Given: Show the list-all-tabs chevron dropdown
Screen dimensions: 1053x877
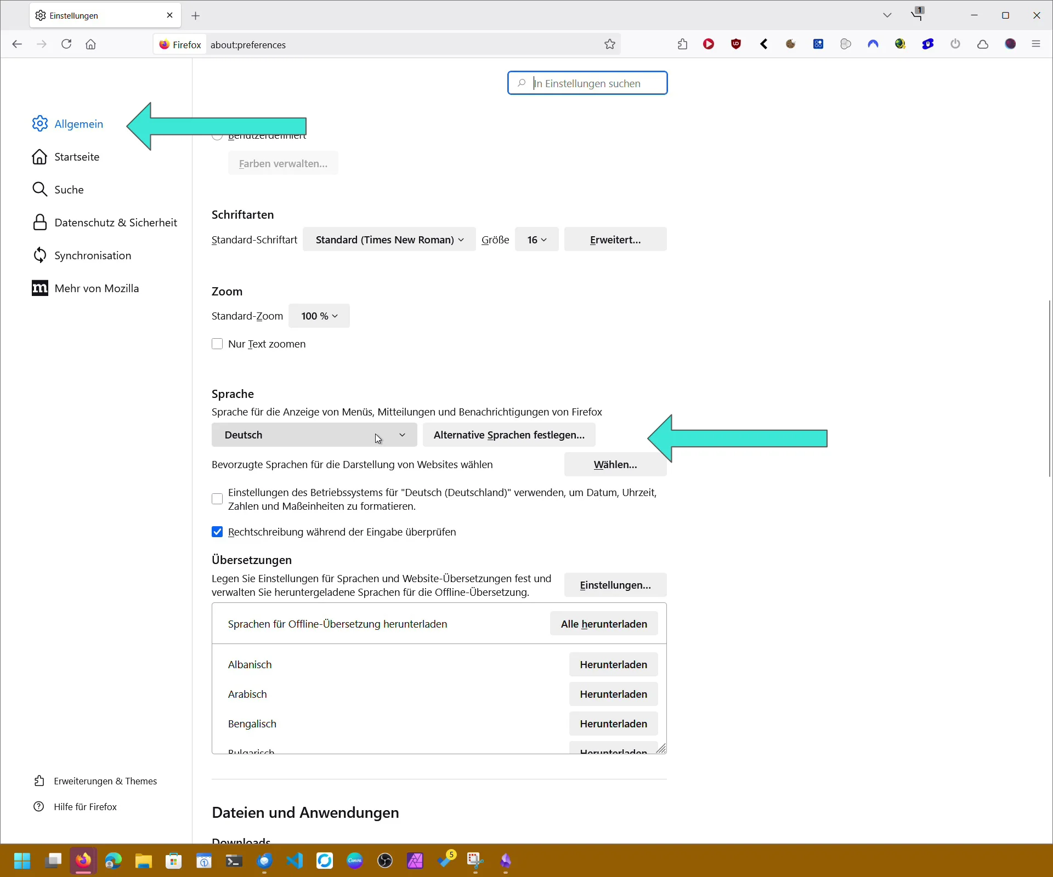Looking at the screenshot, I should click(887, 15).
